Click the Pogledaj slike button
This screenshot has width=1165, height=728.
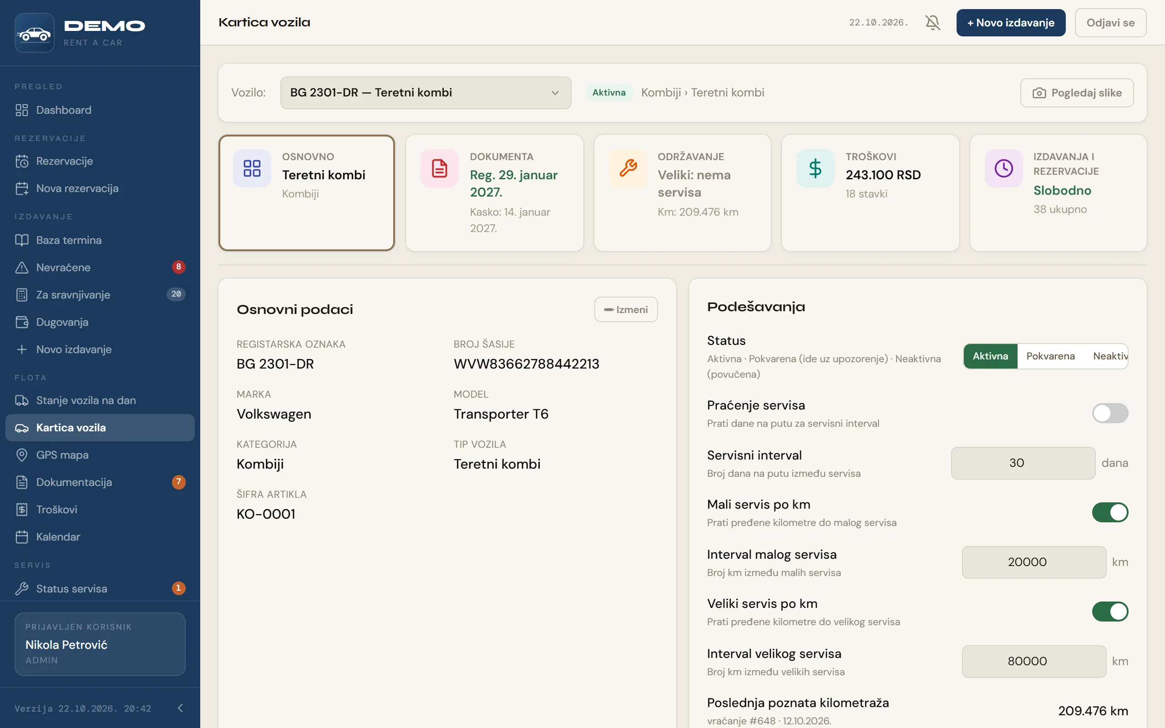[x=1077, y=93]
